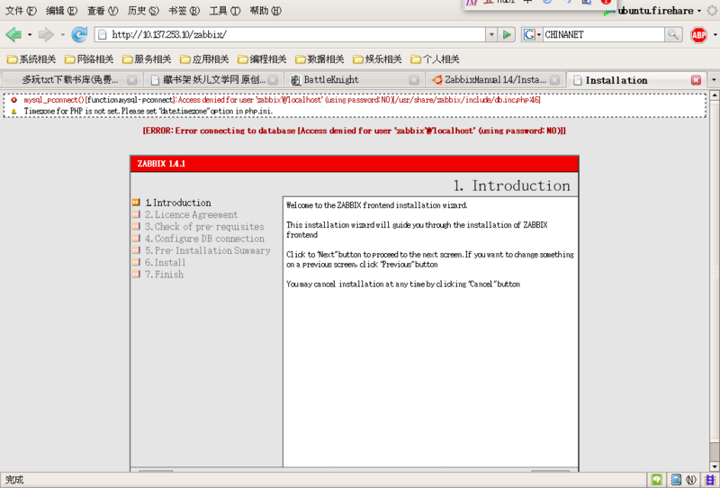Viewport: 720px width, 488px height.
Task: Click the grey Forward arrow button
Action: [x=46, y=34]
